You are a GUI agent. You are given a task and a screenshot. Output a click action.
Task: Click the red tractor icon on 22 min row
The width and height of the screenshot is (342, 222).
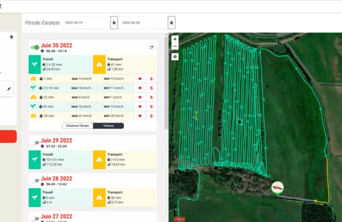pyautogui.click(x=151, y=97)
